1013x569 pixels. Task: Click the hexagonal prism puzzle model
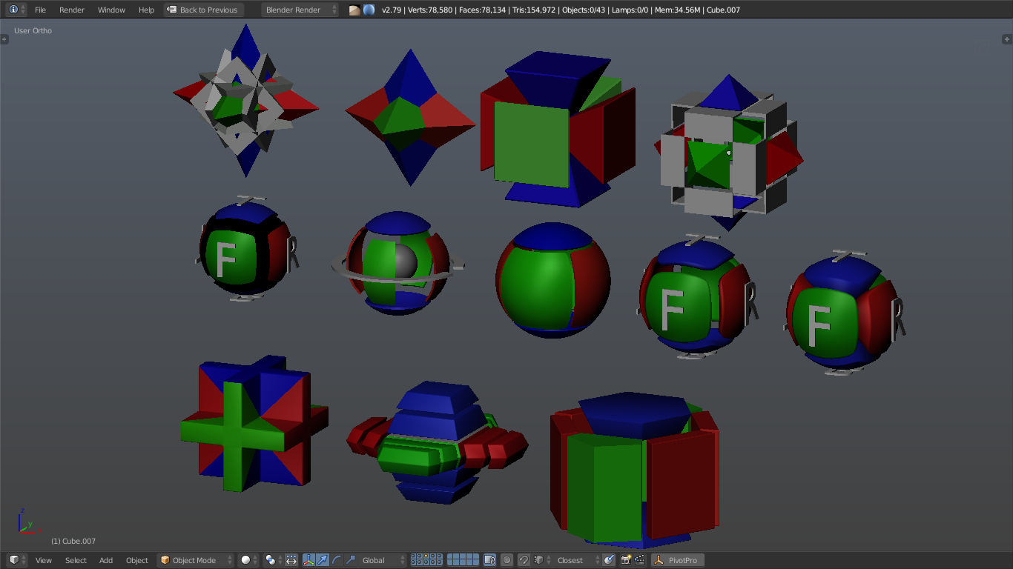point(635,469)
